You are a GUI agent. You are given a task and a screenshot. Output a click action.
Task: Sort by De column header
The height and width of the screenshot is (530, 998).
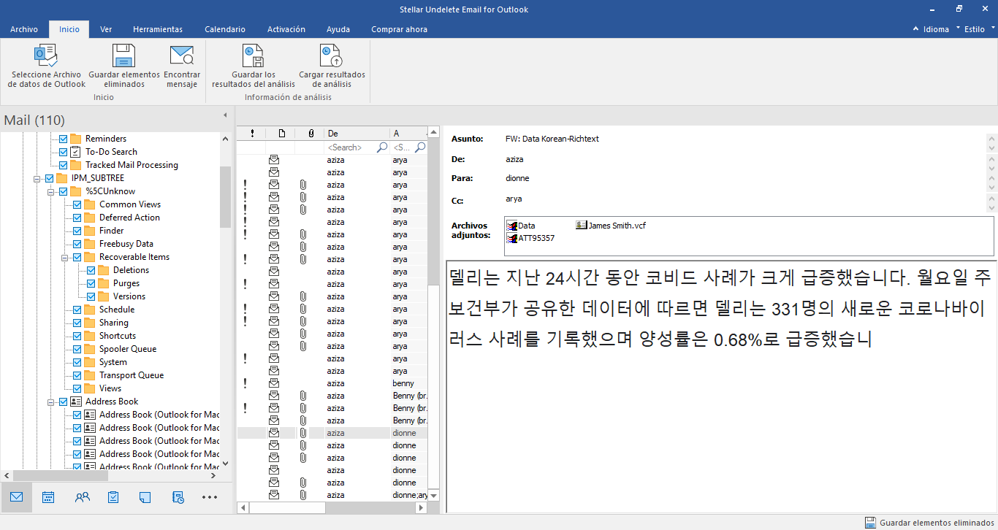357,134
